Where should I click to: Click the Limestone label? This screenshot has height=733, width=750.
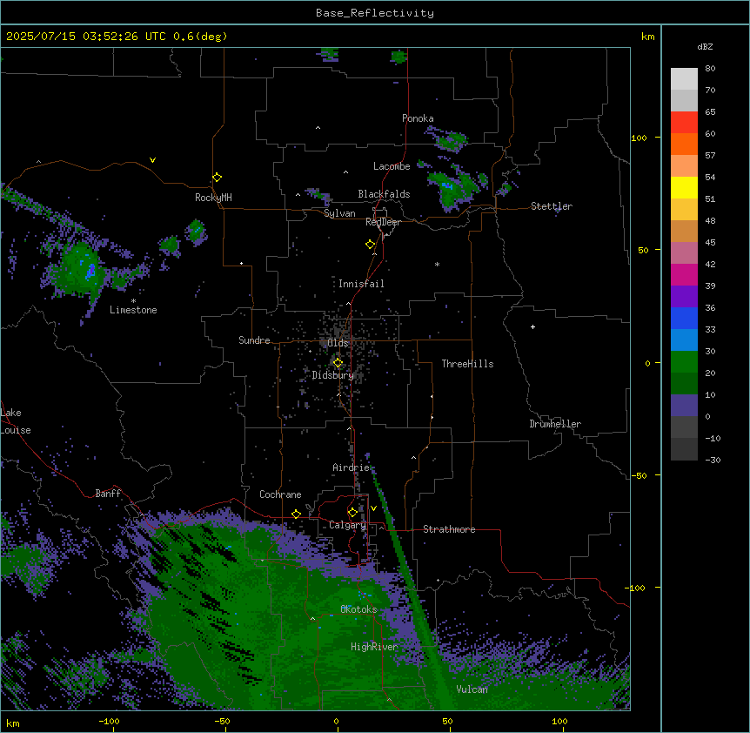click(x=133, y=310)
